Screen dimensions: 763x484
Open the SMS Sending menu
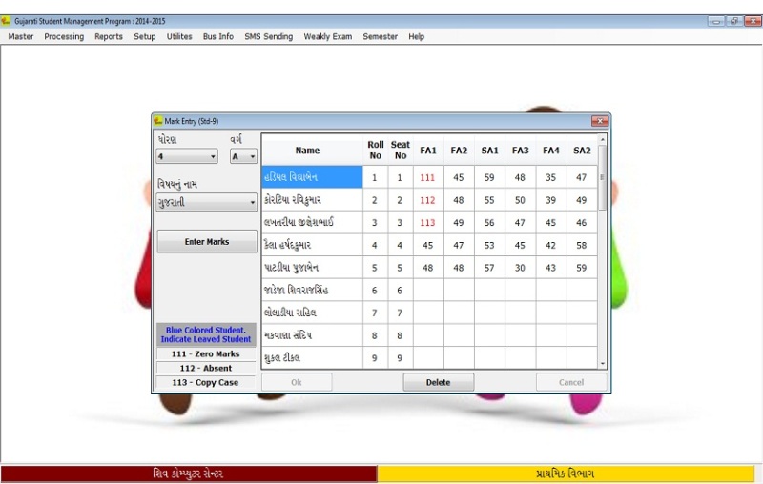tap(268, 37)
